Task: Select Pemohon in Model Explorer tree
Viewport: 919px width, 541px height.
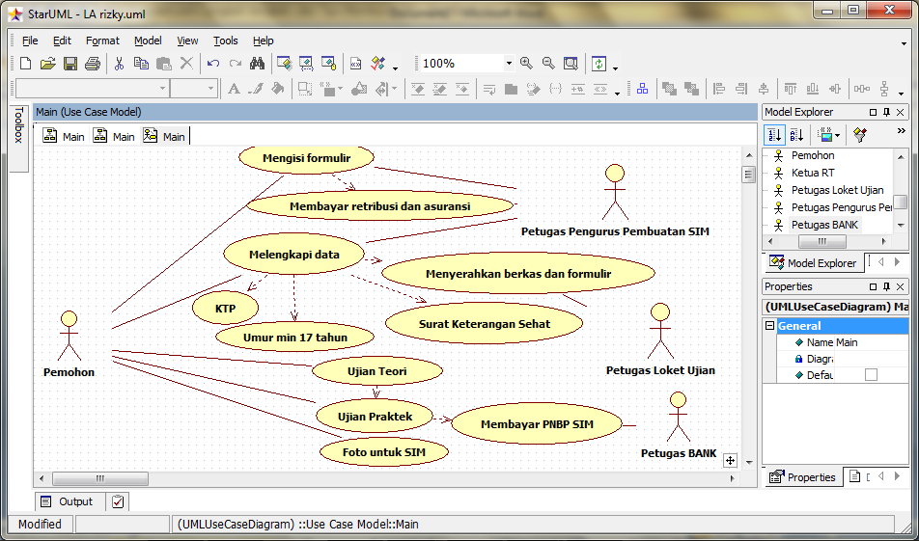Action: click(813, 155)
